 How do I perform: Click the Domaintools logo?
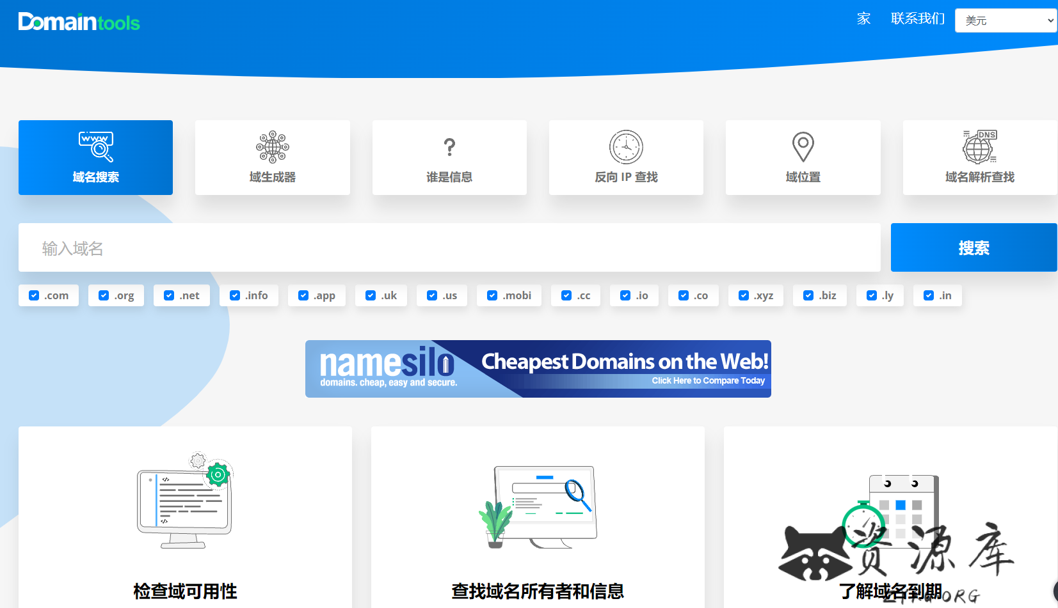tap(79, 22)
